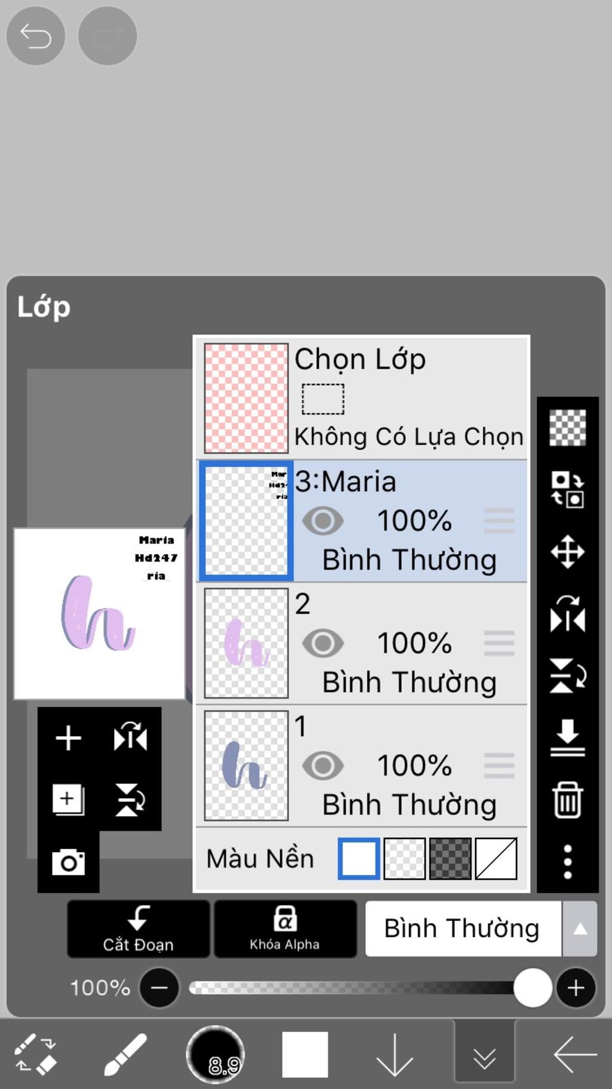Click the trash can delete layer icon
612x1089 pixels.
[567, 800]
